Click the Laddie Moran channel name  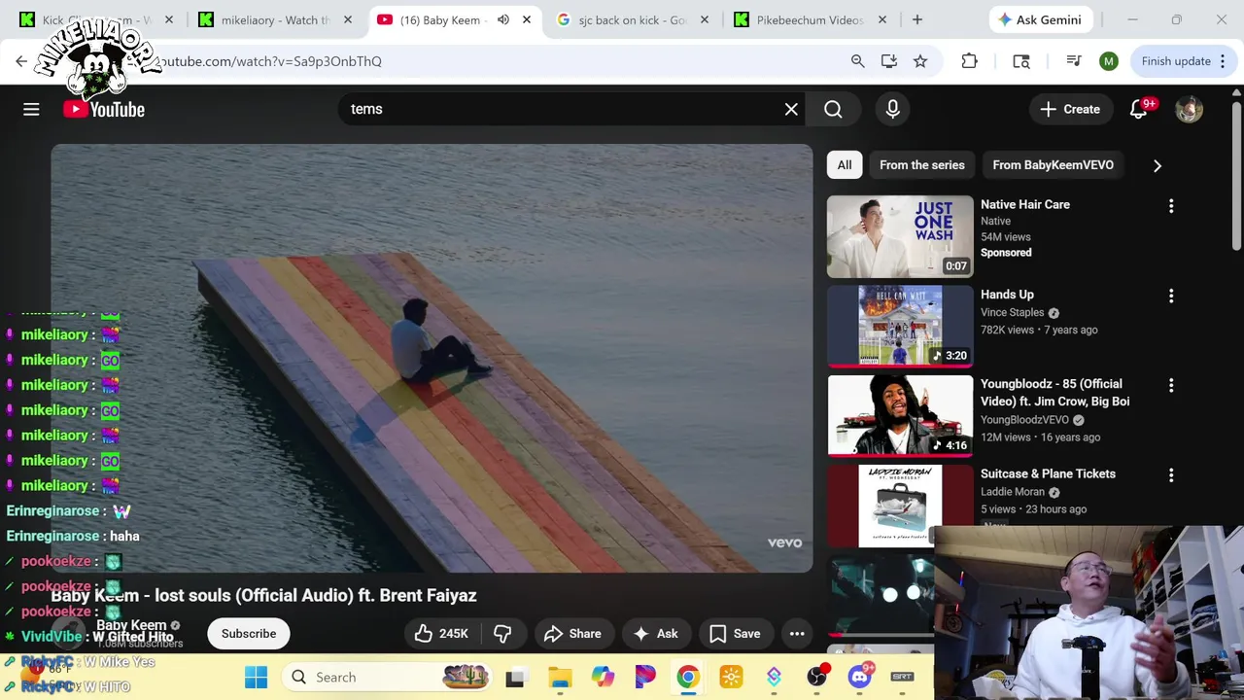point(1012,492)
